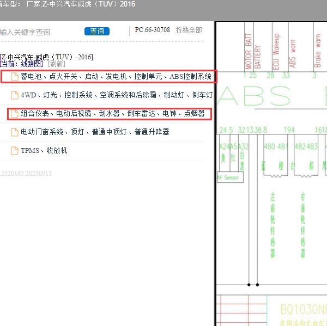Click the Sensor box in diagram
The image size is (327, 326).
pos(230,177)
